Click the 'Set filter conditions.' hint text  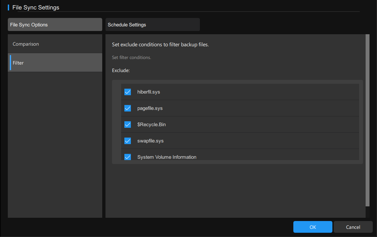(x=132, y=57)
